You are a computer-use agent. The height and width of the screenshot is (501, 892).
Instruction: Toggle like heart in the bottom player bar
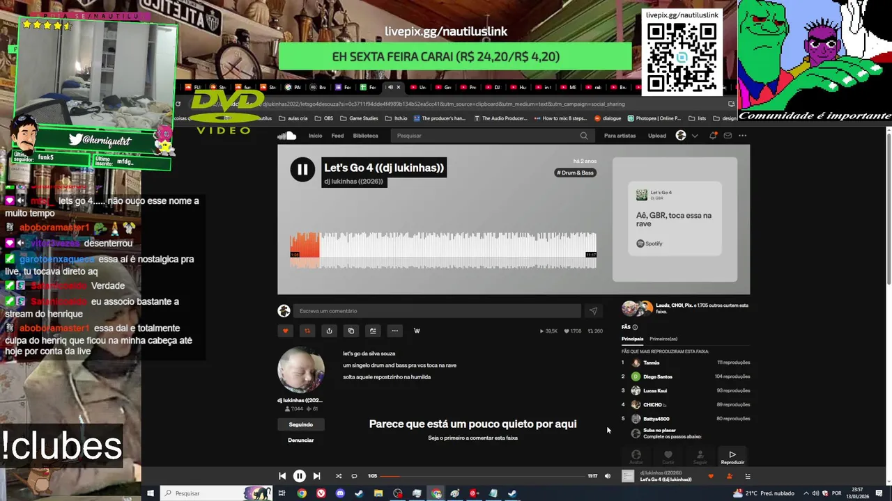coord(711,476)
